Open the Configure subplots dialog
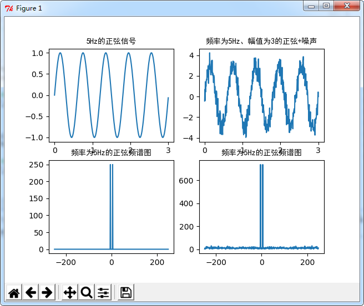 coord(103,292)
